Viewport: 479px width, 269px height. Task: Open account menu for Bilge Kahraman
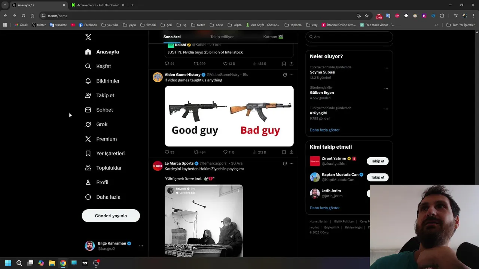point(114,245)
